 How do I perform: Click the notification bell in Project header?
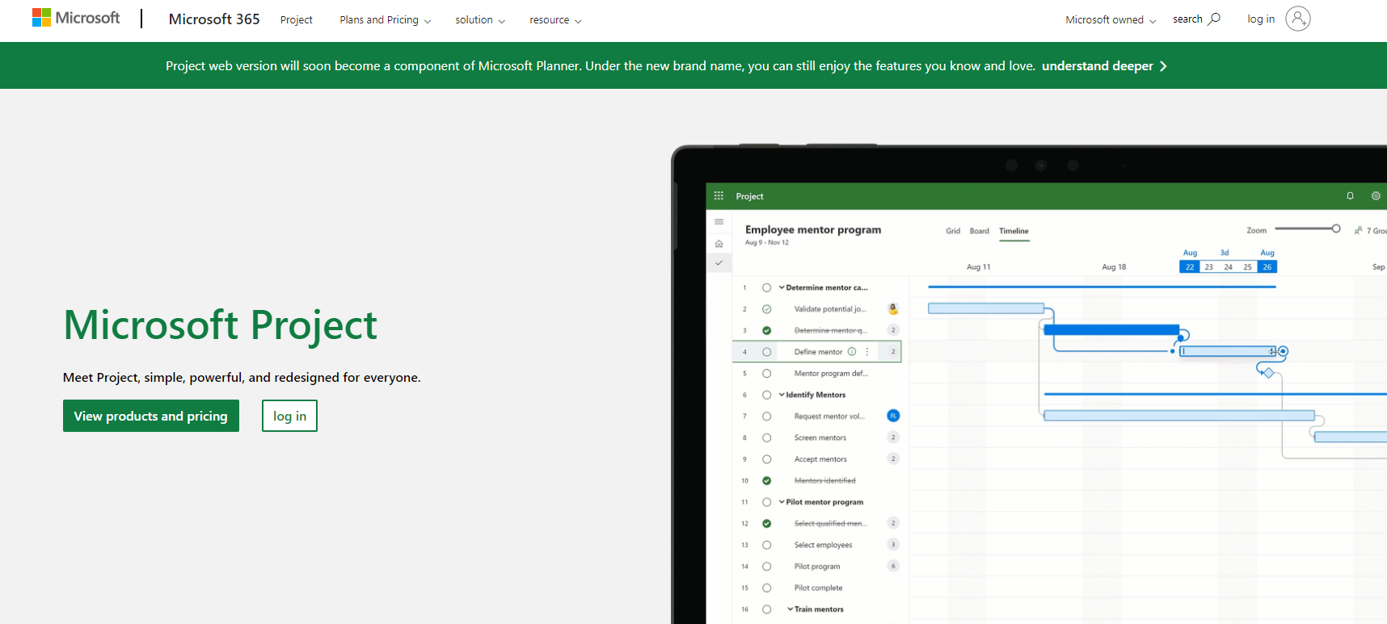pyautogui.click(x=1350, y=196)
